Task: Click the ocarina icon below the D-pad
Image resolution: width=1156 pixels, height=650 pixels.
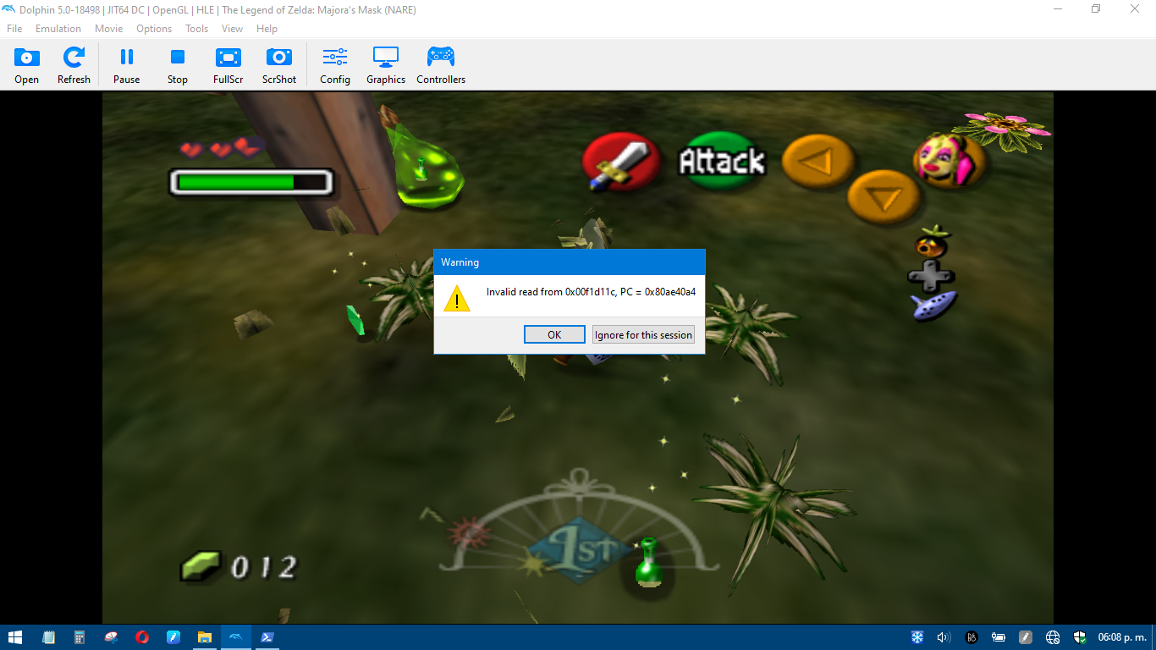Action: (933, 305)
